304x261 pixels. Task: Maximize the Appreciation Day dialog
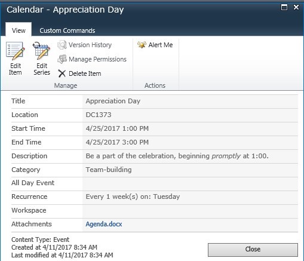[284, 7]
